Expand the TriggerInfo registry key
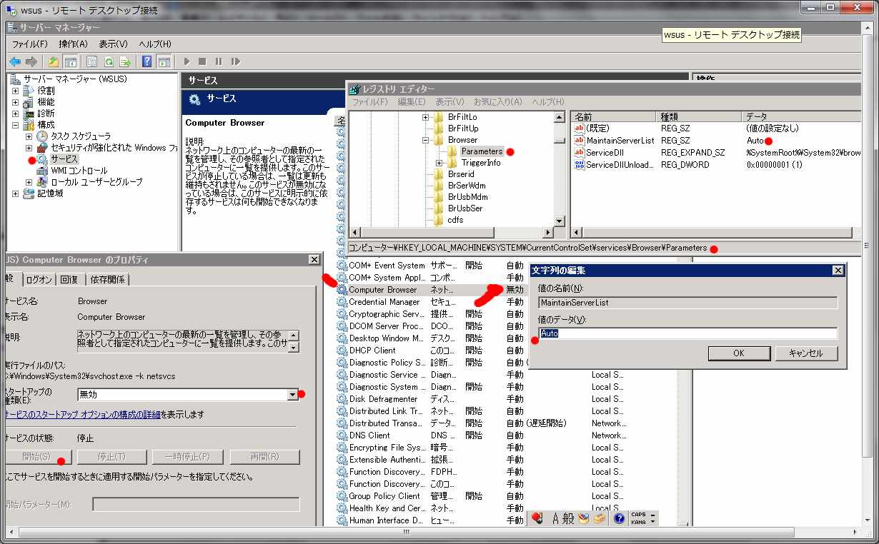Image resolution: width=879 pixels, height=544 pixels. [439, 163]
